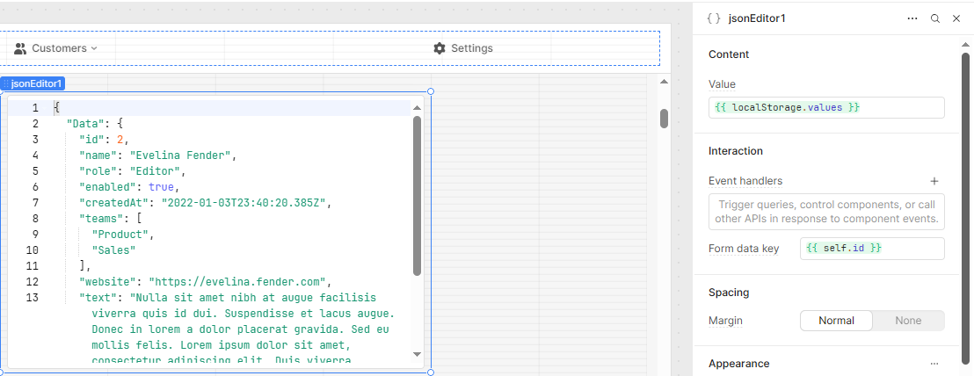Open Appearance section ellipsis options
Screen dimensions: 974x376
coord(934,363)
